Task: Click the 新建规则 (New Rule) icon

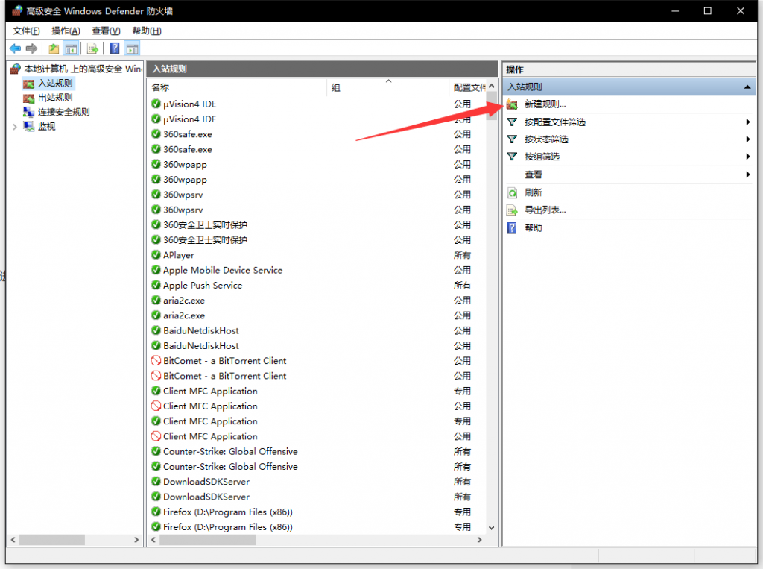Action: [x=512, y=104]
